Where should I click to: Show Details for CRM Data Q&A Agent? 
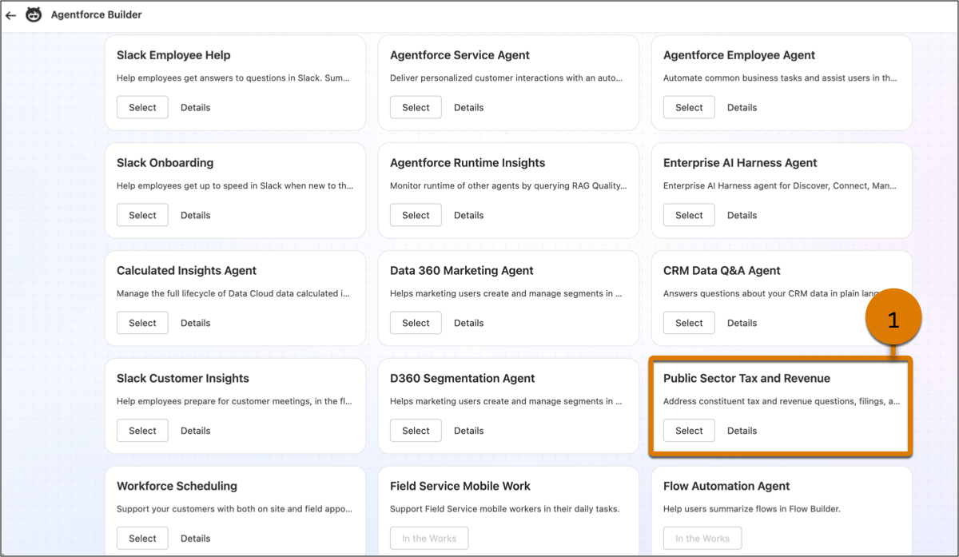tap(742, 323)
